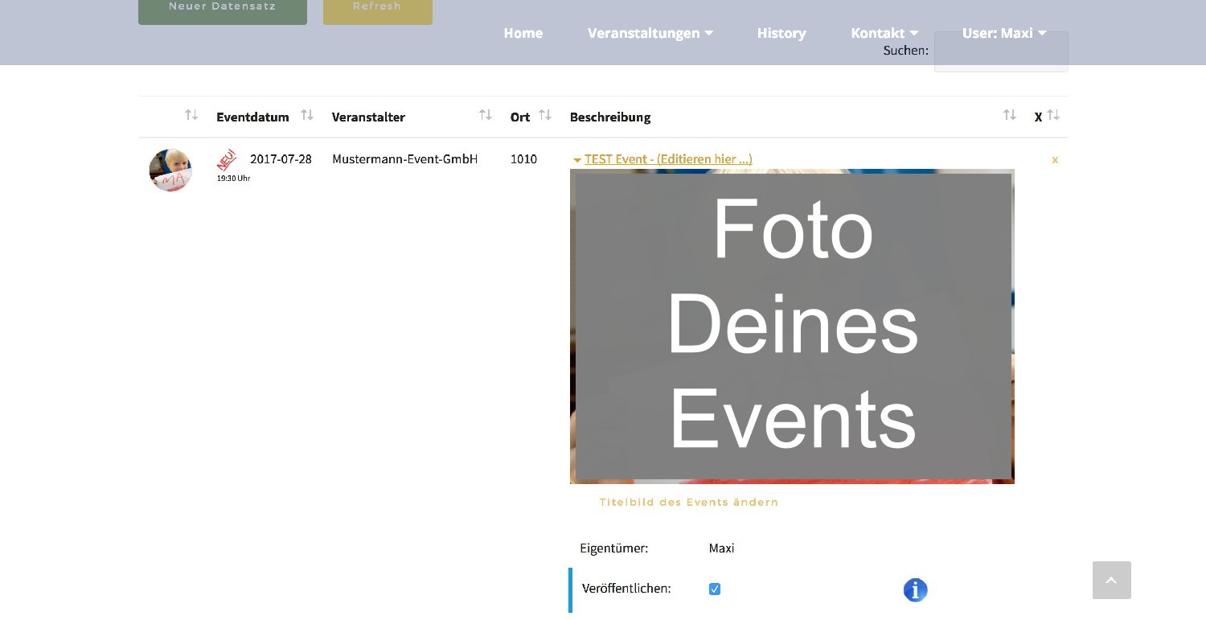This screenshot has height=620, width=1206.
Task: Click the red NEU badge icon
Action: point(227,159)
